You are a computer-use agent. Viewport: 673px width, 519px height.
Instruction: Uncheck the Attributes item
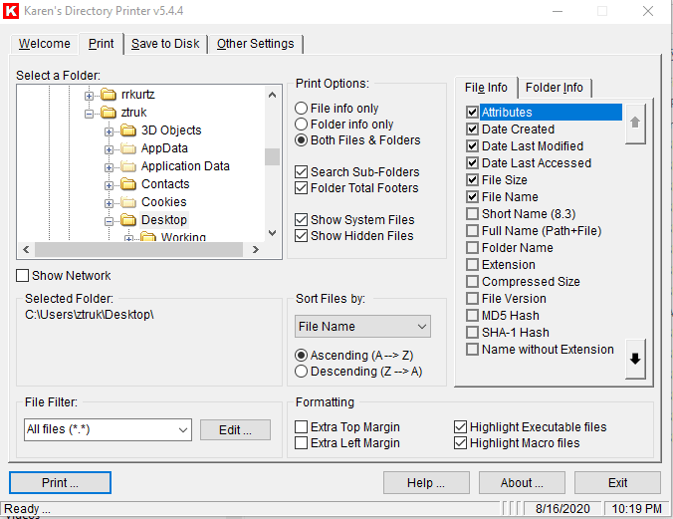pyautogui.click(x=472, y=113)
